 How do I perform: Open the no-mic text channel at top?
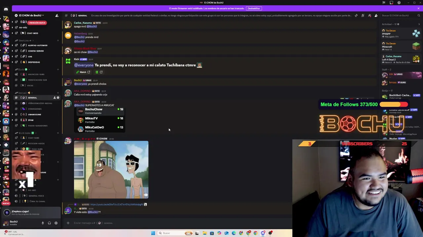pos(23,28)
